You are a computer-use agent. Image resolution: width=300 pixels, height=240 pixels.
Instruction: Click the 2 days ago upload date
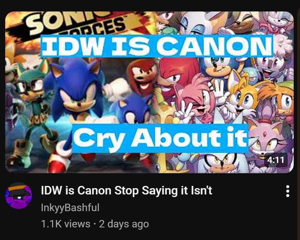click(x=124, y=224)
